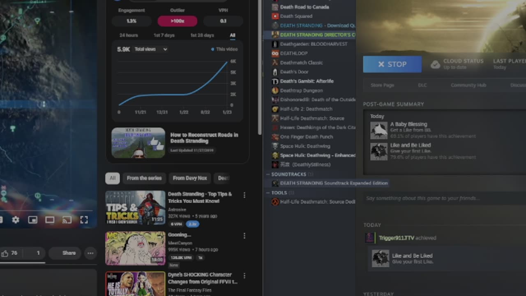
Task: Click One Finger Death Punch game icon
Action: pyautogui.click(x=275, y=137)
